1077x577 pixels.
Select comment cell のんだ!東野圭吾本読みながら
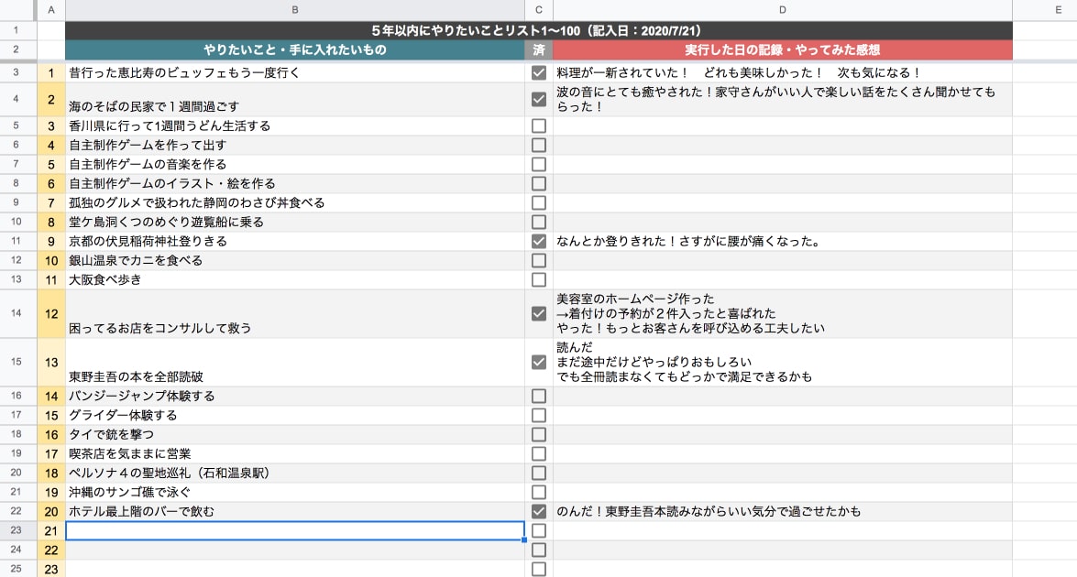tap(783, 512)
